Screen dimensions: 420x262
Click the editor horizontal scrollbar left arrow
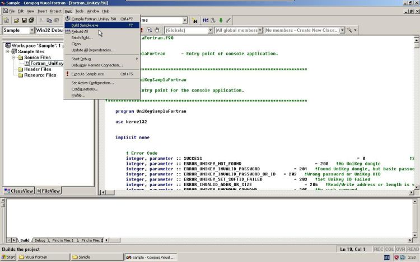103,192
